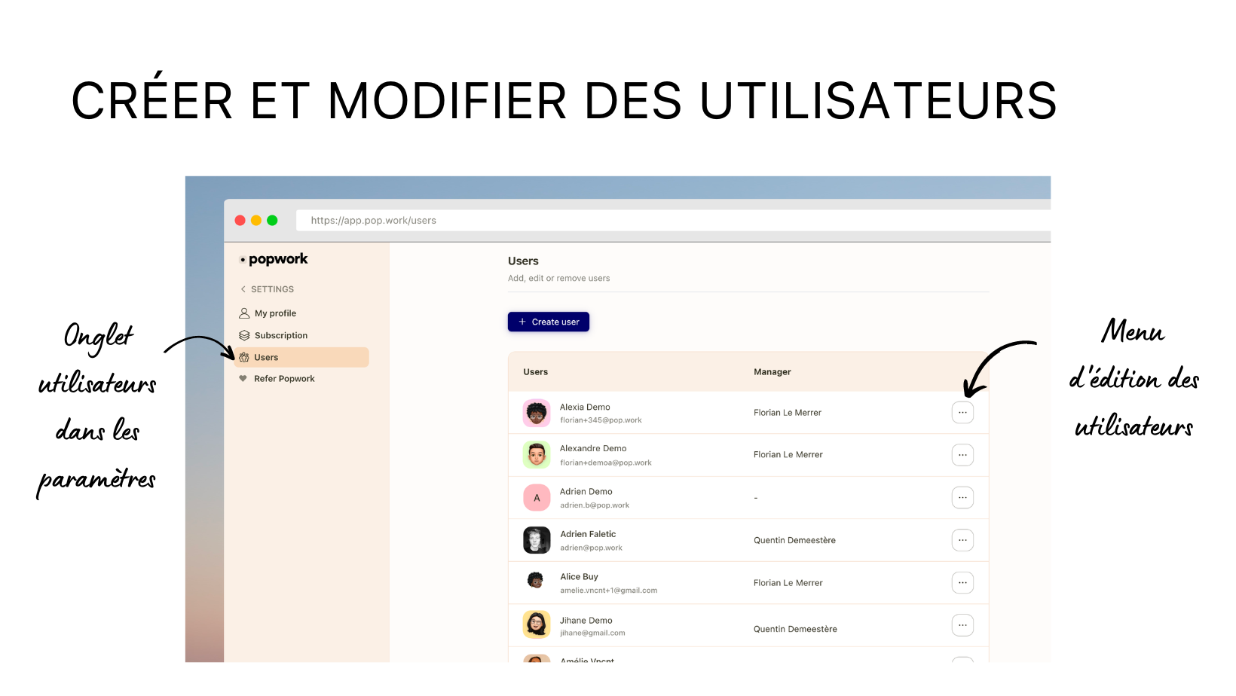Click the Adrien Demo pink initial avatar
The height and width of the screenshot is (696, 1236).
coord(536,497)
